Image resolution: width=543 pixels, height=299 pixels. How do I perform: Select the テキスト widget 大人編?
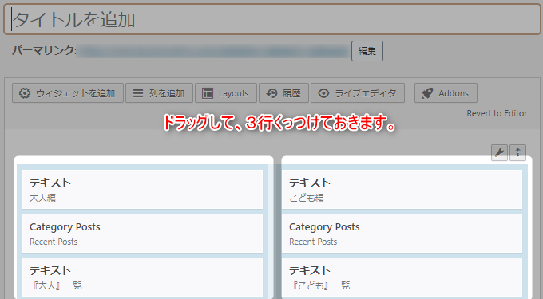click(142, 190)
